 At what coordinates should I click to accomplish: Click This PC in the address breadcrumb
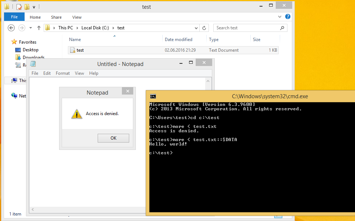66,28
